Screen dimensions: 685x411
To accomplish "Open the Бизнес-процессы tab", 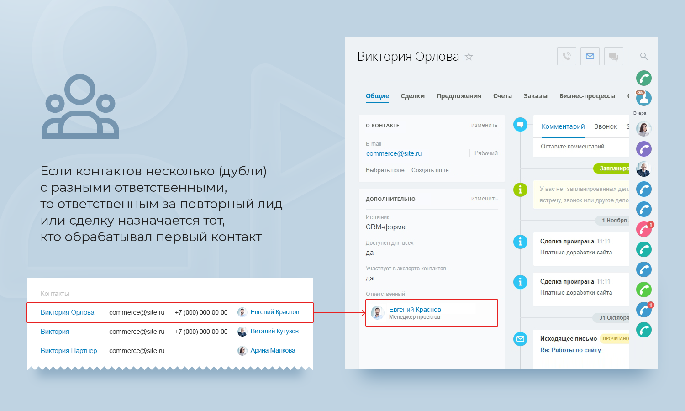I will (587, 96).
